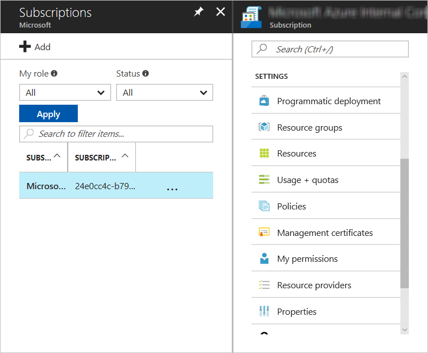Click the scrollbar up arrow
Screen dimensions: 428x353
(x=404, y=77)
